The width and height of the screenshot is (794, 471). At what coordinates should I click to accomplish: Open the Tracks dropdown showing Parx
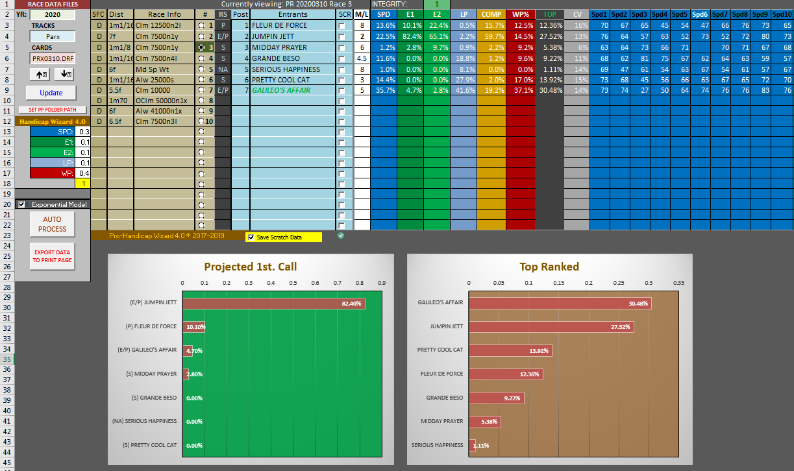tap(53, 37)
